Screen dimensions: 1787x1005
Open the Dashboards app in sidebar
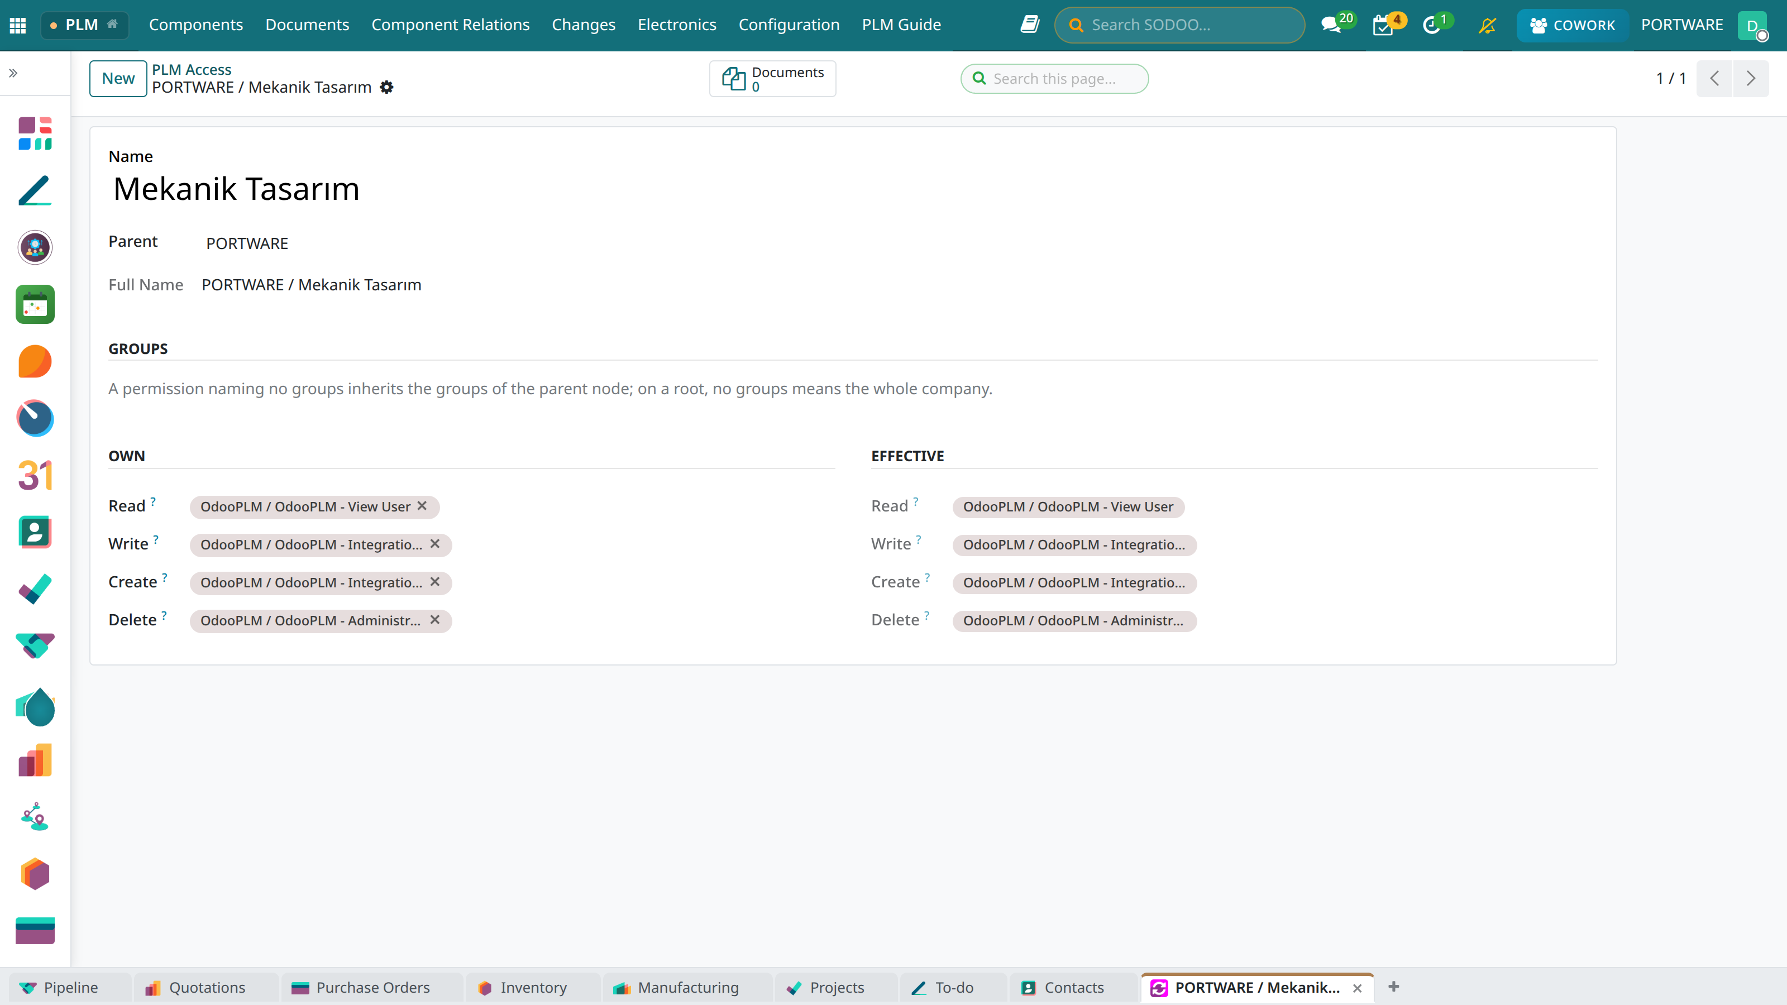point(35,133)
